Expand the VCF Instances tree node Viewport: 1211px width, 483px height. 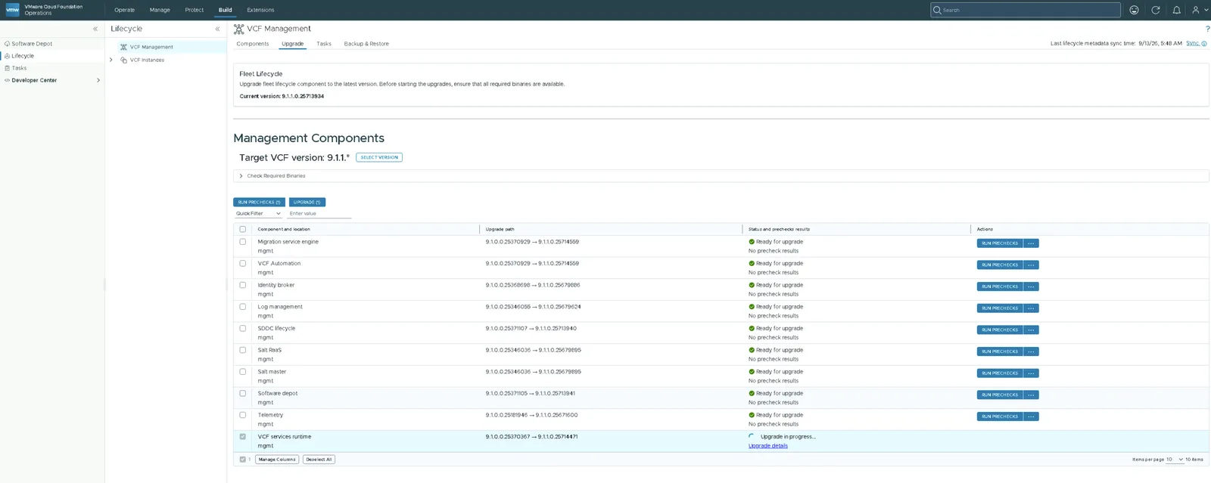pos(111,60)
